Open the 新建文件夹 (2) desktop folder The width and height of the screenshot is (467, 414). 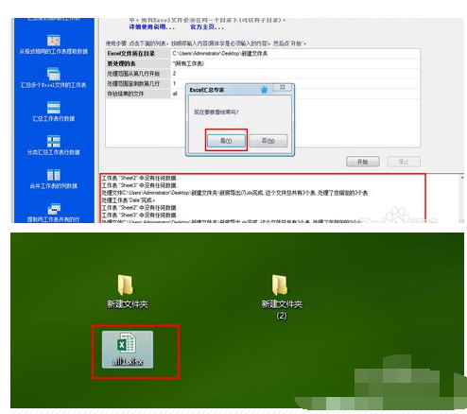280,285
